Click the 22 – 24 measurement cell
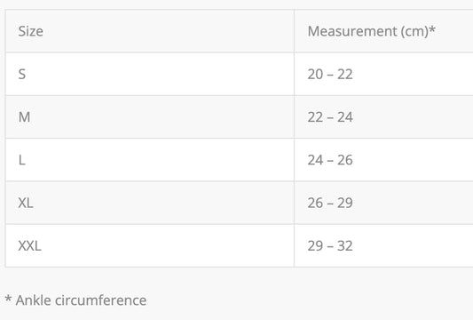The height and width of the screenshot is (320, 473). [x=383, y=117]
